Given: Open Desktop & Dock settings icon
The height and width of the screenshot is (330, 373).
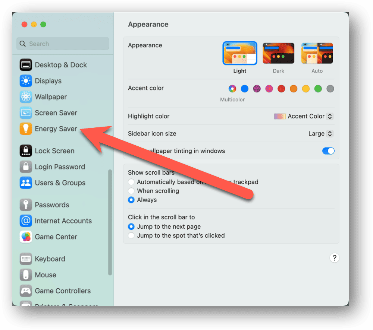Looking at the screenshot, I should tap(26, 65).
